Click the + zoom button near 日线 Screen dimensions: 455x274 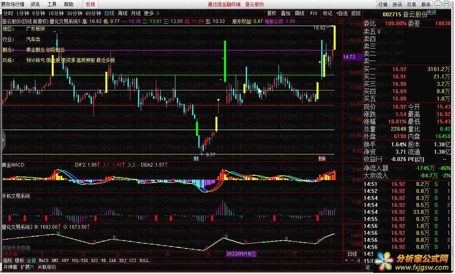(346, 261)
